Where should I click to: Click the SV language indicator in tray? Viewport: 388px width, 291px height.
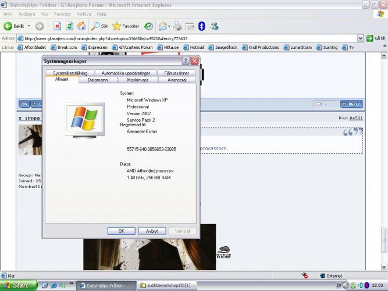pyautogui.click(x=339, y=285)
